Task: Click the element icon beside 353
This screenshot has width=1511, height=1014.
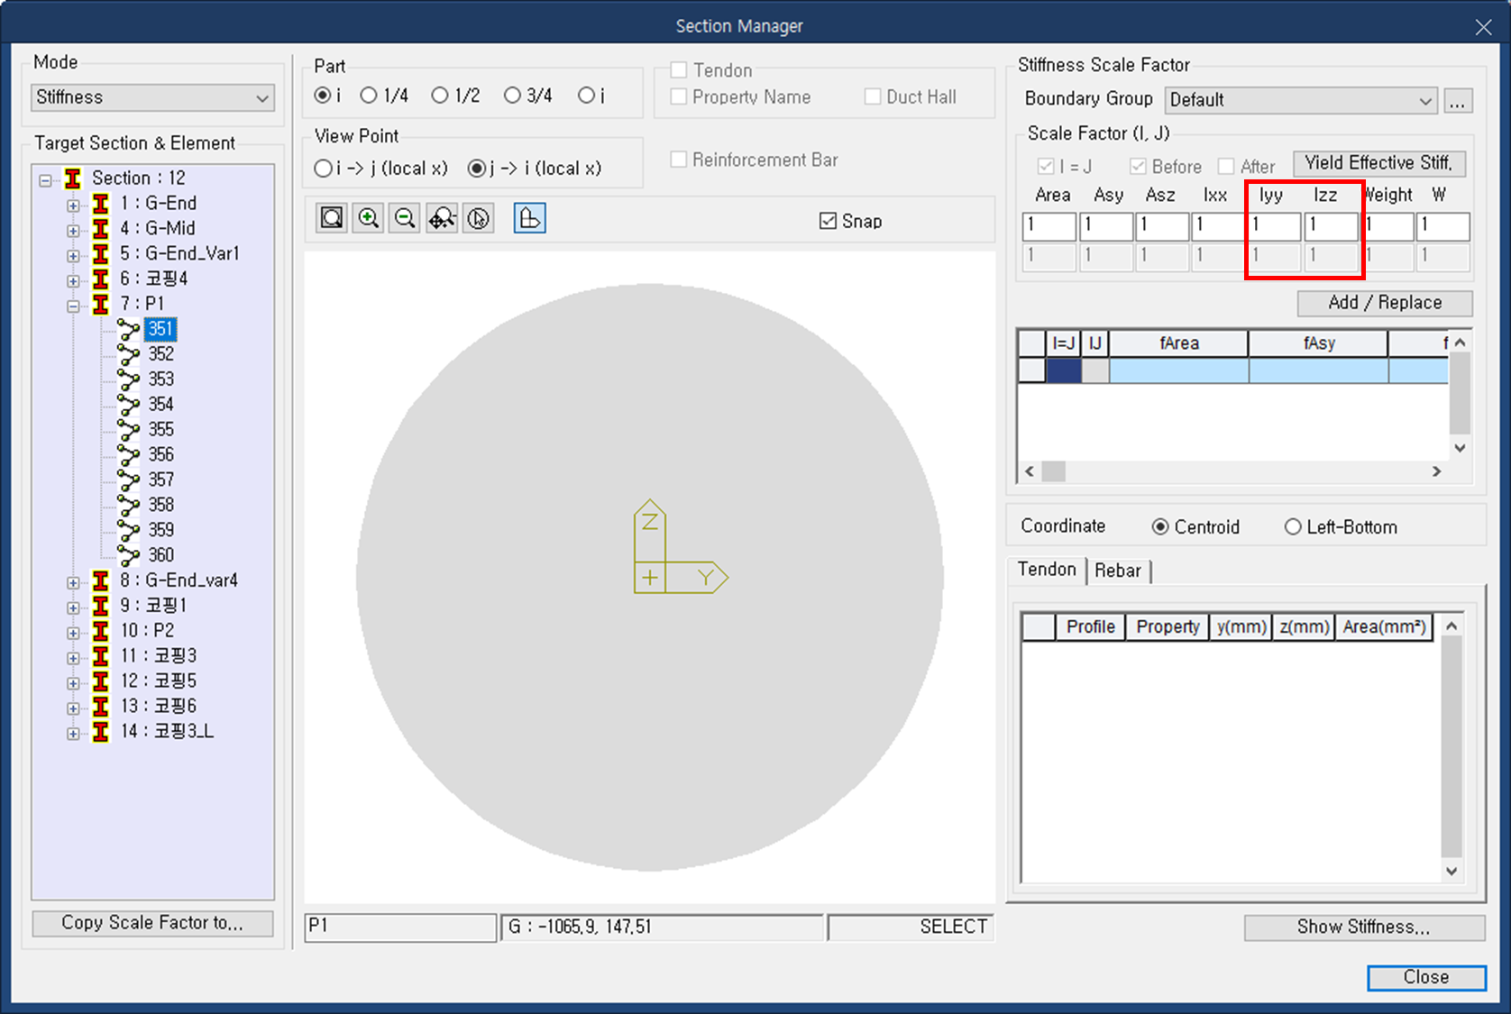Action: point(129,380)
